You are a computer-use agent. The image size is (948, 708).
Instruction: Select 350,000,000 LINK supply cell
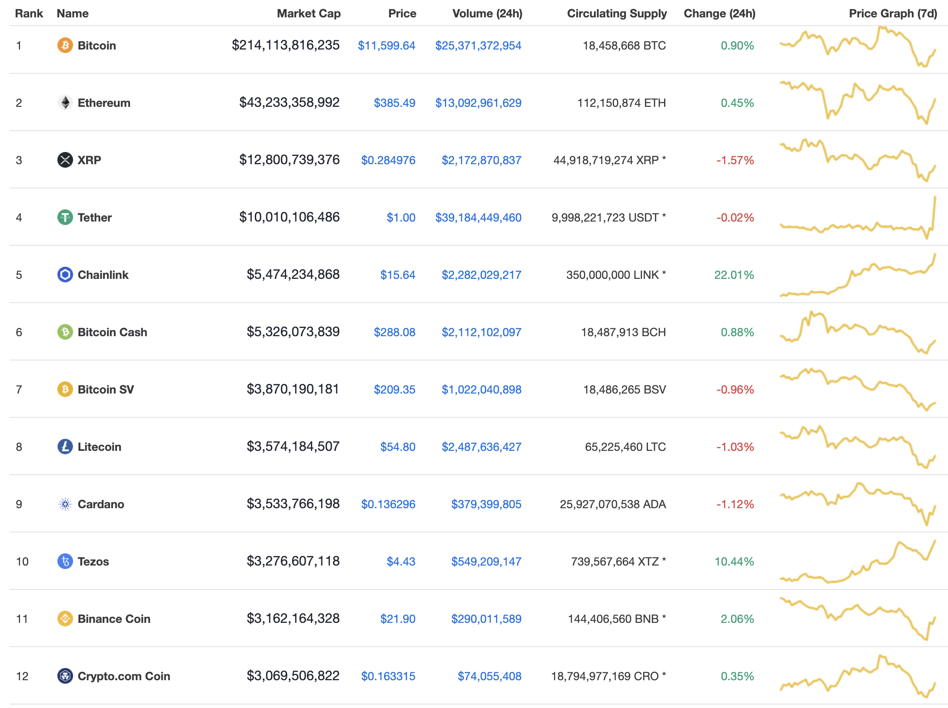616,275
